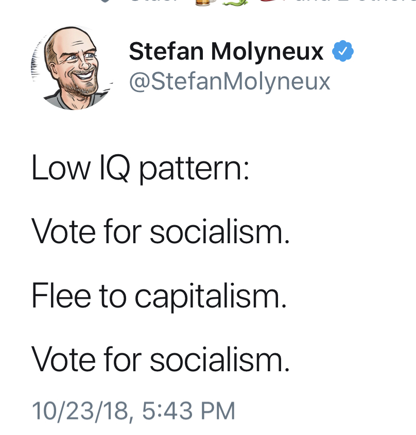Click the final 'Vote for socialism.' line
The image size is (416, 435).
tap(161, 359)
